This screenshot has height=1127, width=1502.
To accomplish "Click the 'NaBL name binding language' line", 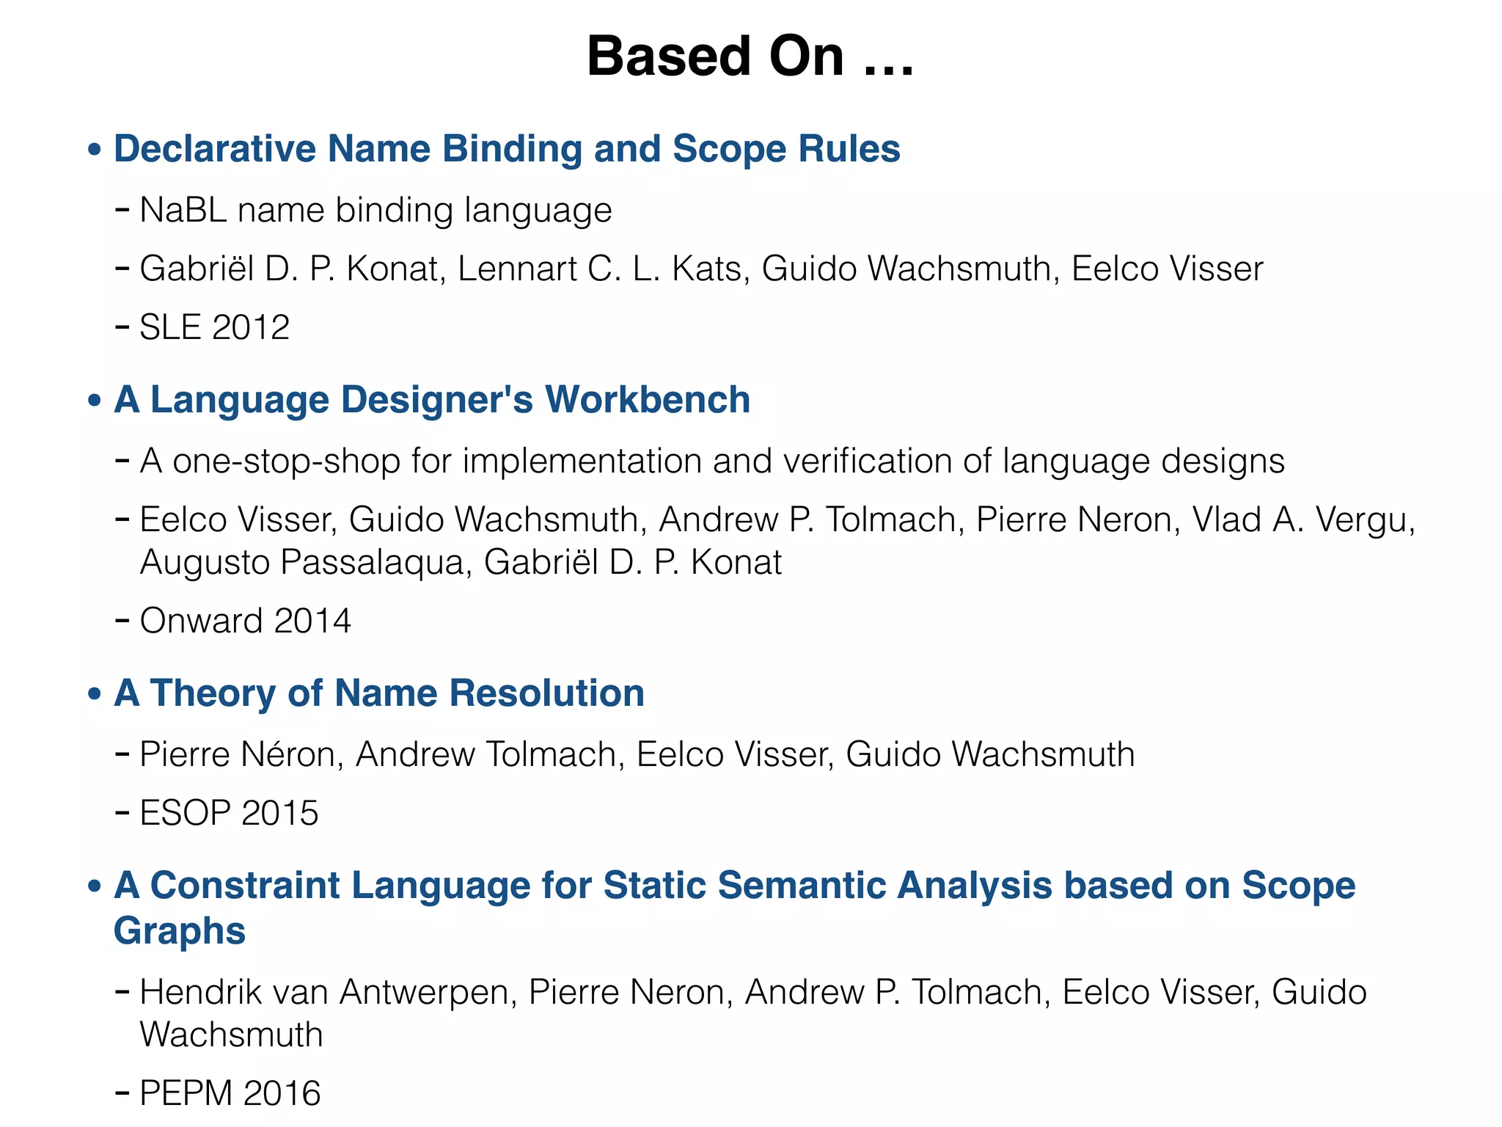I will tap(375, 211).
